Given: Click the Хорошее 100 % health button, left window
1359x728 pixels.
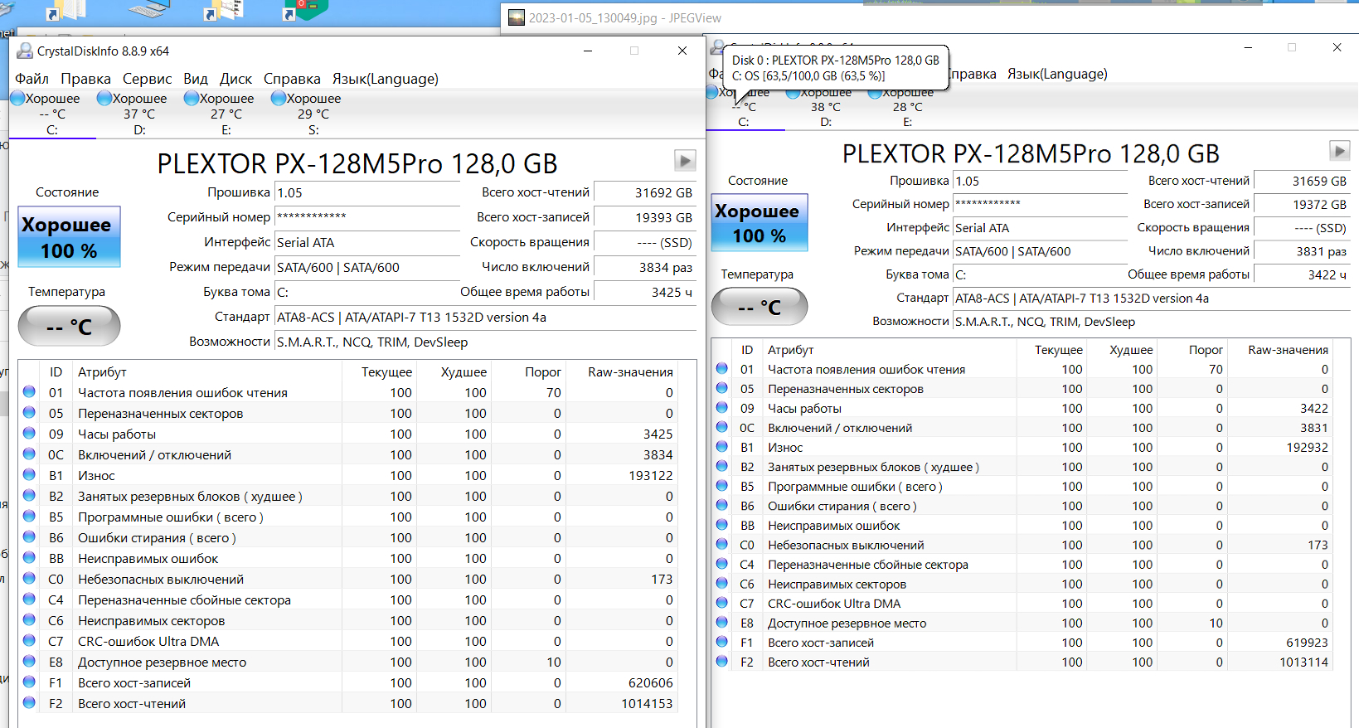Looking at the screenshot, I should tap(70, 237).
